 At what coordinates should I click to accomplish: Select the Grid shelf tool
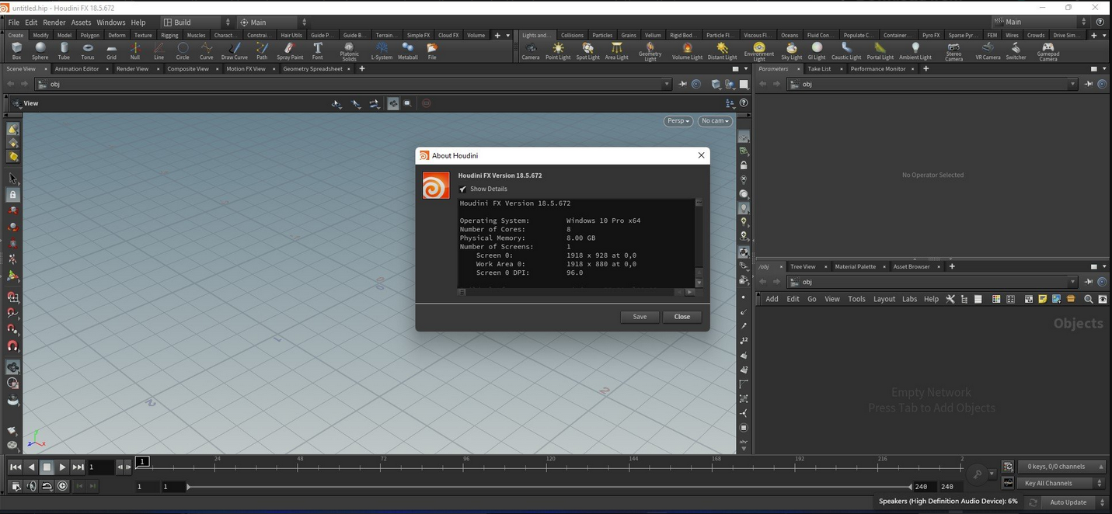(111, 50)
